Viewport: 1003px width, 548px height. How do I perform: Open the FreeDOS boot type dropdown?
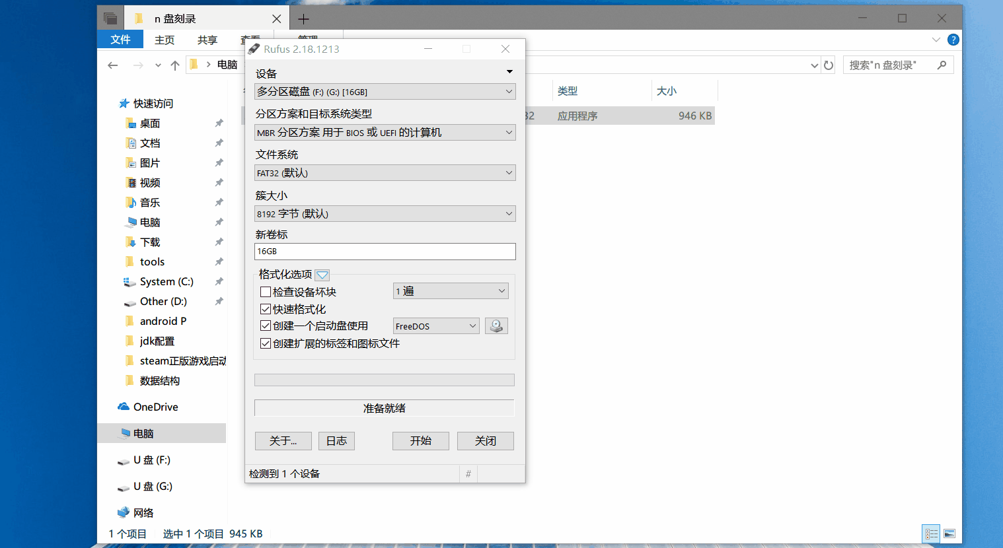coord(436,326)
